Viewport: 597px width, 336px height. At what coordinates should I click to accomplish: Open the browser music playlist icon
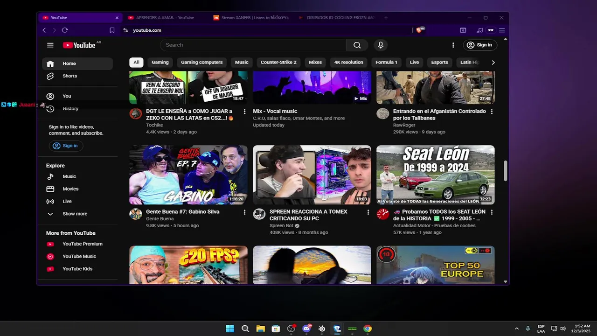coord(479,30)
